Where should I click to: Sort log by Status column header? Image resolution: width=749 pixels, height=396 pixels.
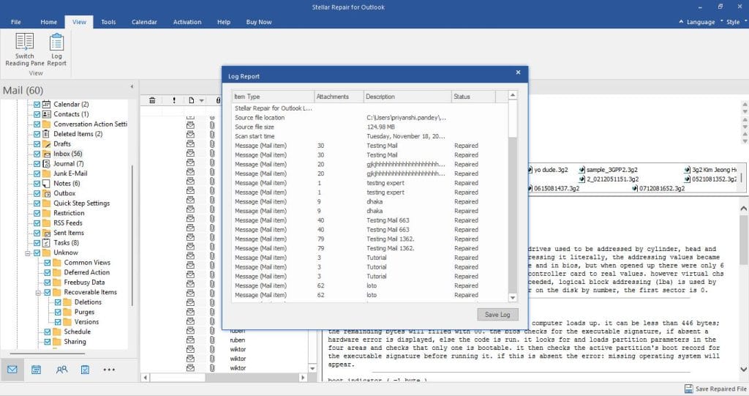(473, 97)
